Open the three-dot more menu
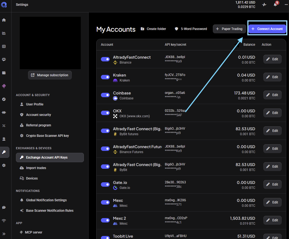The width and height of the screenshot is (289, 239). (286, 4)
